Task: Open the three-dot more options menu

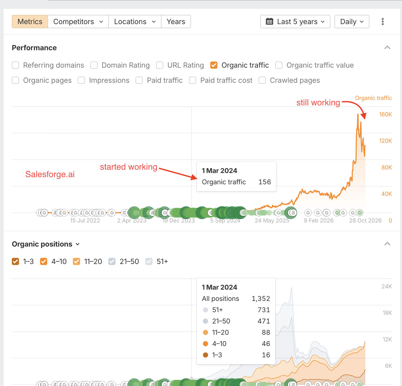Action: tap(382, 22)
